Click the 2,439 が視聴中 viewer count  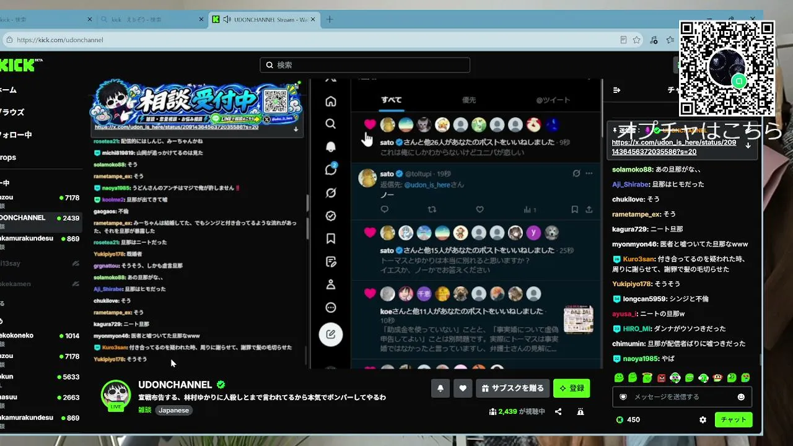point(517,411)
